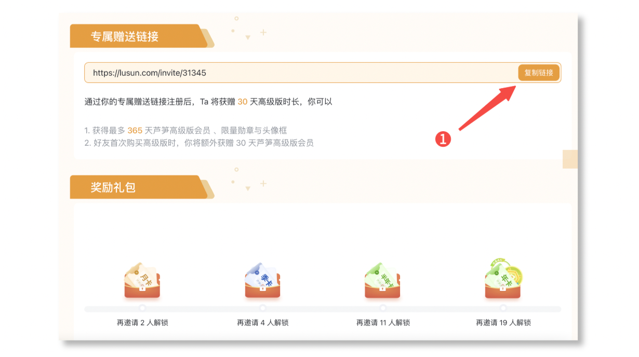Click the orange 365 days text

click(x=135, y=131)
